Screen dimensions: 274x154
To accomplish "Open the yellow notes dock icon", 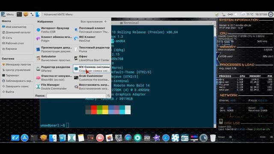I will [x=81, y=138].
